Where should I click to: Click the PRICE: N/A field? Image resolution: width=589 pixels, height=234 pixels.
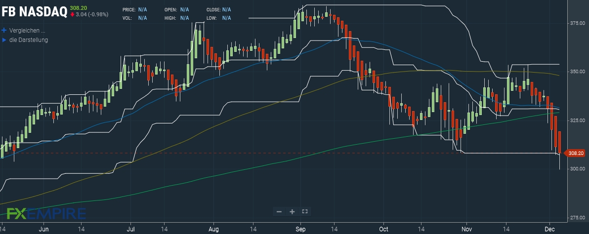[135, 9]
